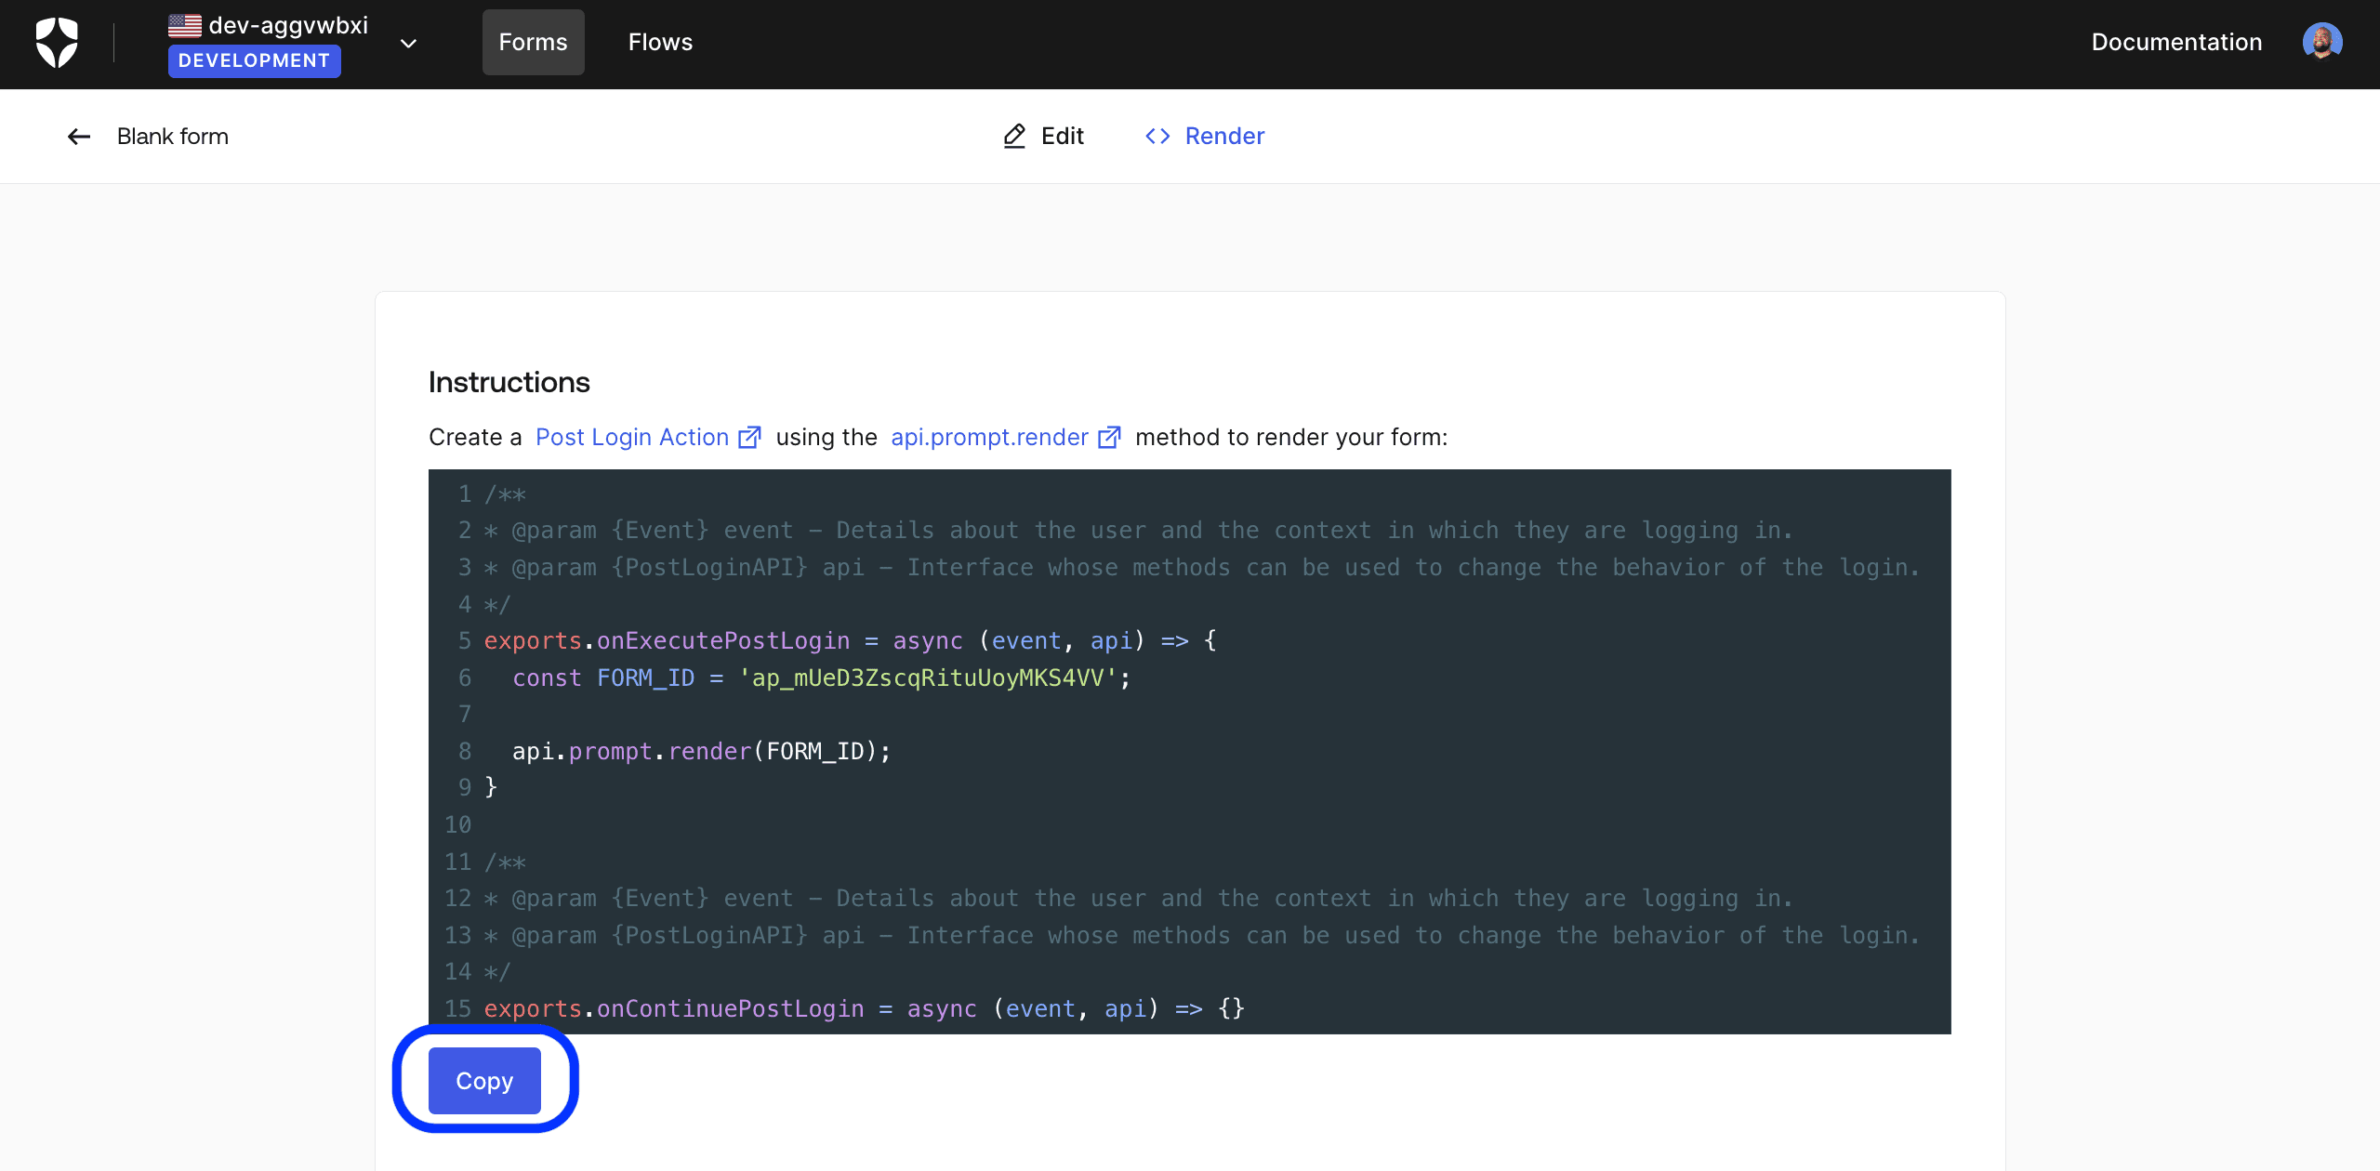The image size is (2380, 1171).
Task: Click the Blank form back navigation label
Action: point(171,137)
